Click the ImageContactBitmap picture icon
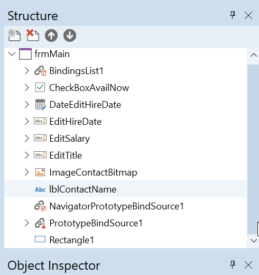259x275 pixels. coord(40,172)
